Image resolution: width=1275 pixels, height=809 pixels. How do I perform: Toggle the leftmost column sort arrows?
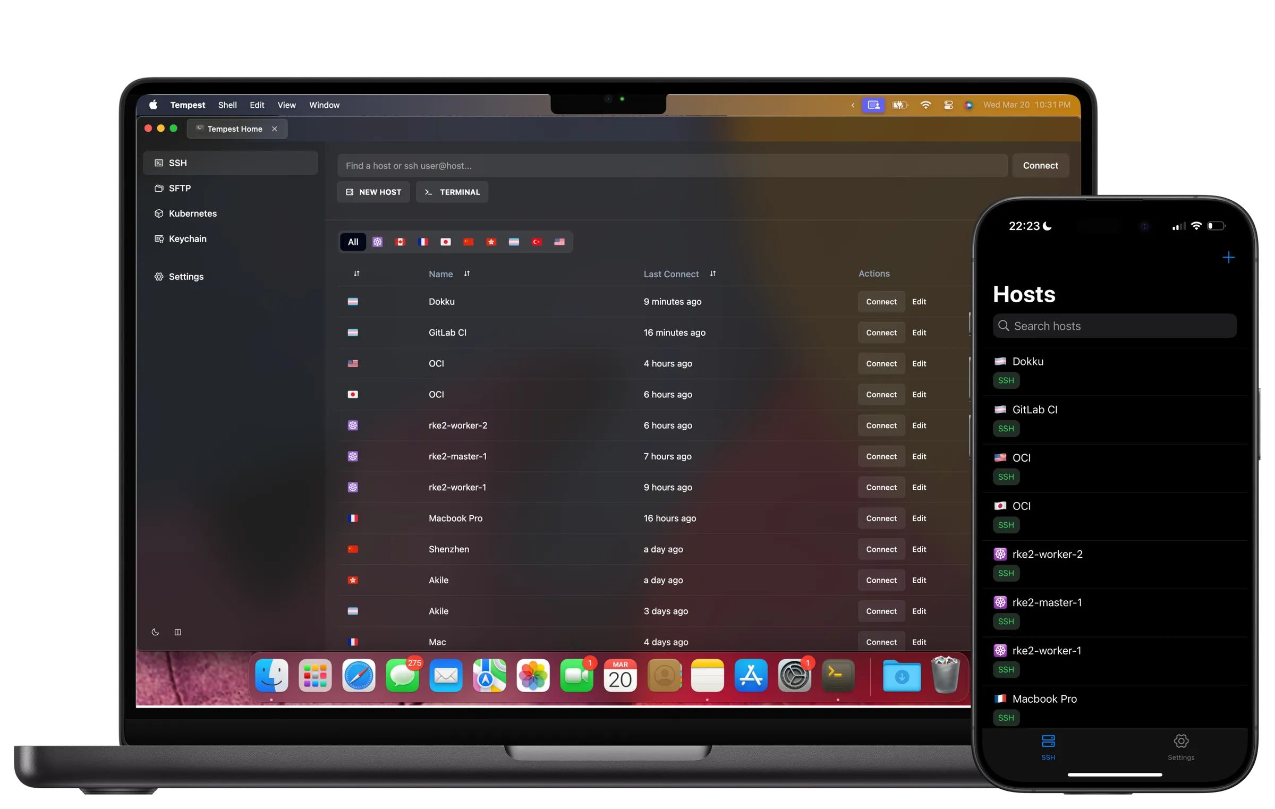[x=356, y=274]
